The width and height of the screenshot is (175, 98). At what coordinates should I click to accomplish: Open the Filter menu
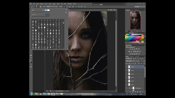(x=58, y=4)
